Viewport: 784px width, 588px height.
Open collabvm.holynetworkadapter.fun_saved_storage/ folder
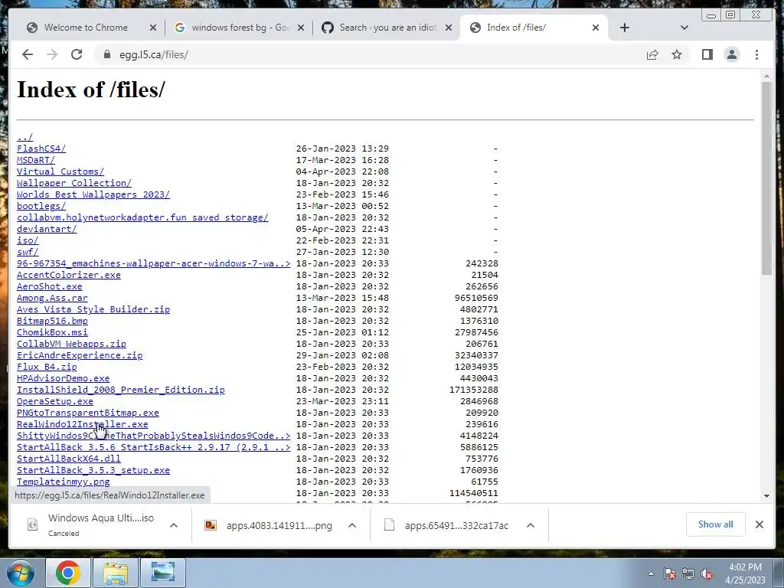point(142,217)
